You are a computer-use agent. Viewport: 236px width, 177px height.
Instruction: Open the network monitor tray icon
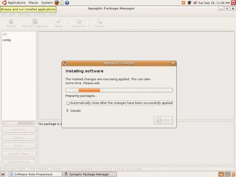coord(189,3)
